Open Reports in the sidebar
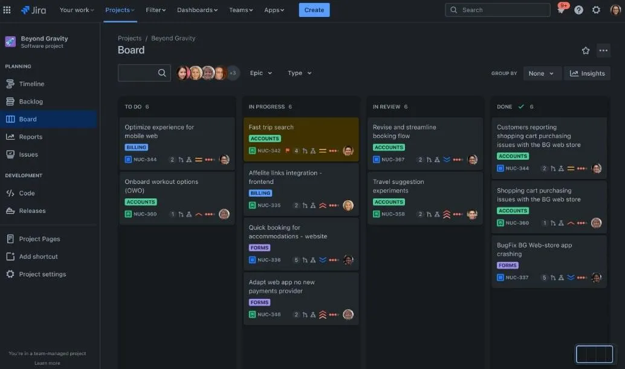 48,137
